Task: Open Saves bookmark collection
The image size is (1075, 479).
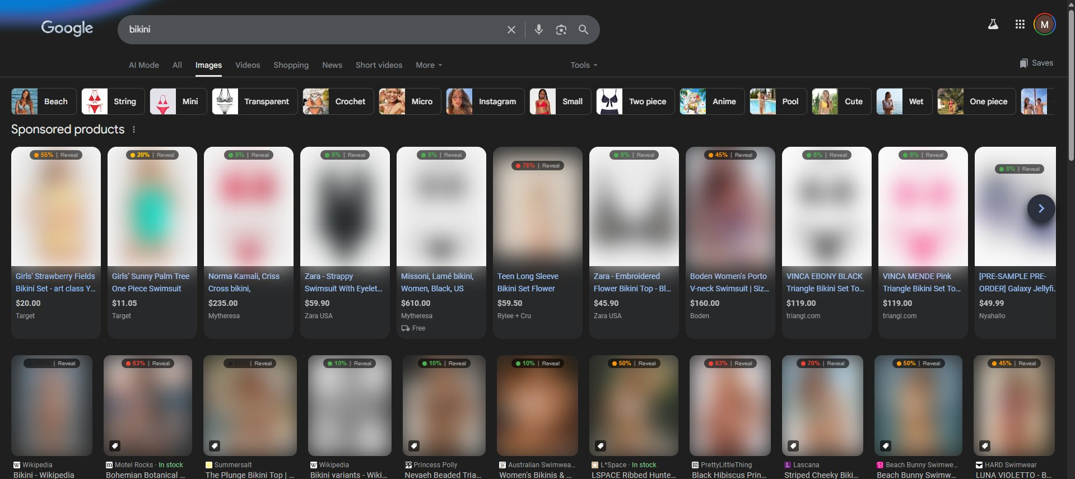Action: pyautogui.click(x=1036, y=63)
